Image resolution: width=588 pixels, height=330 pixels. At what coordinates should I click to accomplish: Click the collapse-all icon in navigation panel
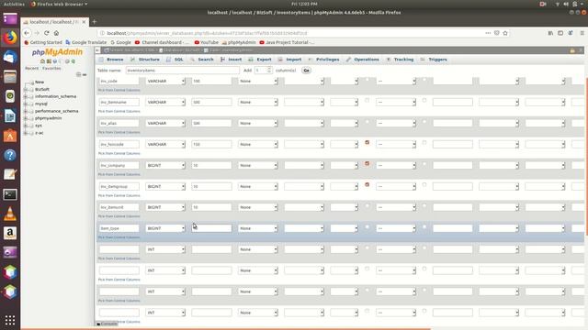[x=78, y=74]
